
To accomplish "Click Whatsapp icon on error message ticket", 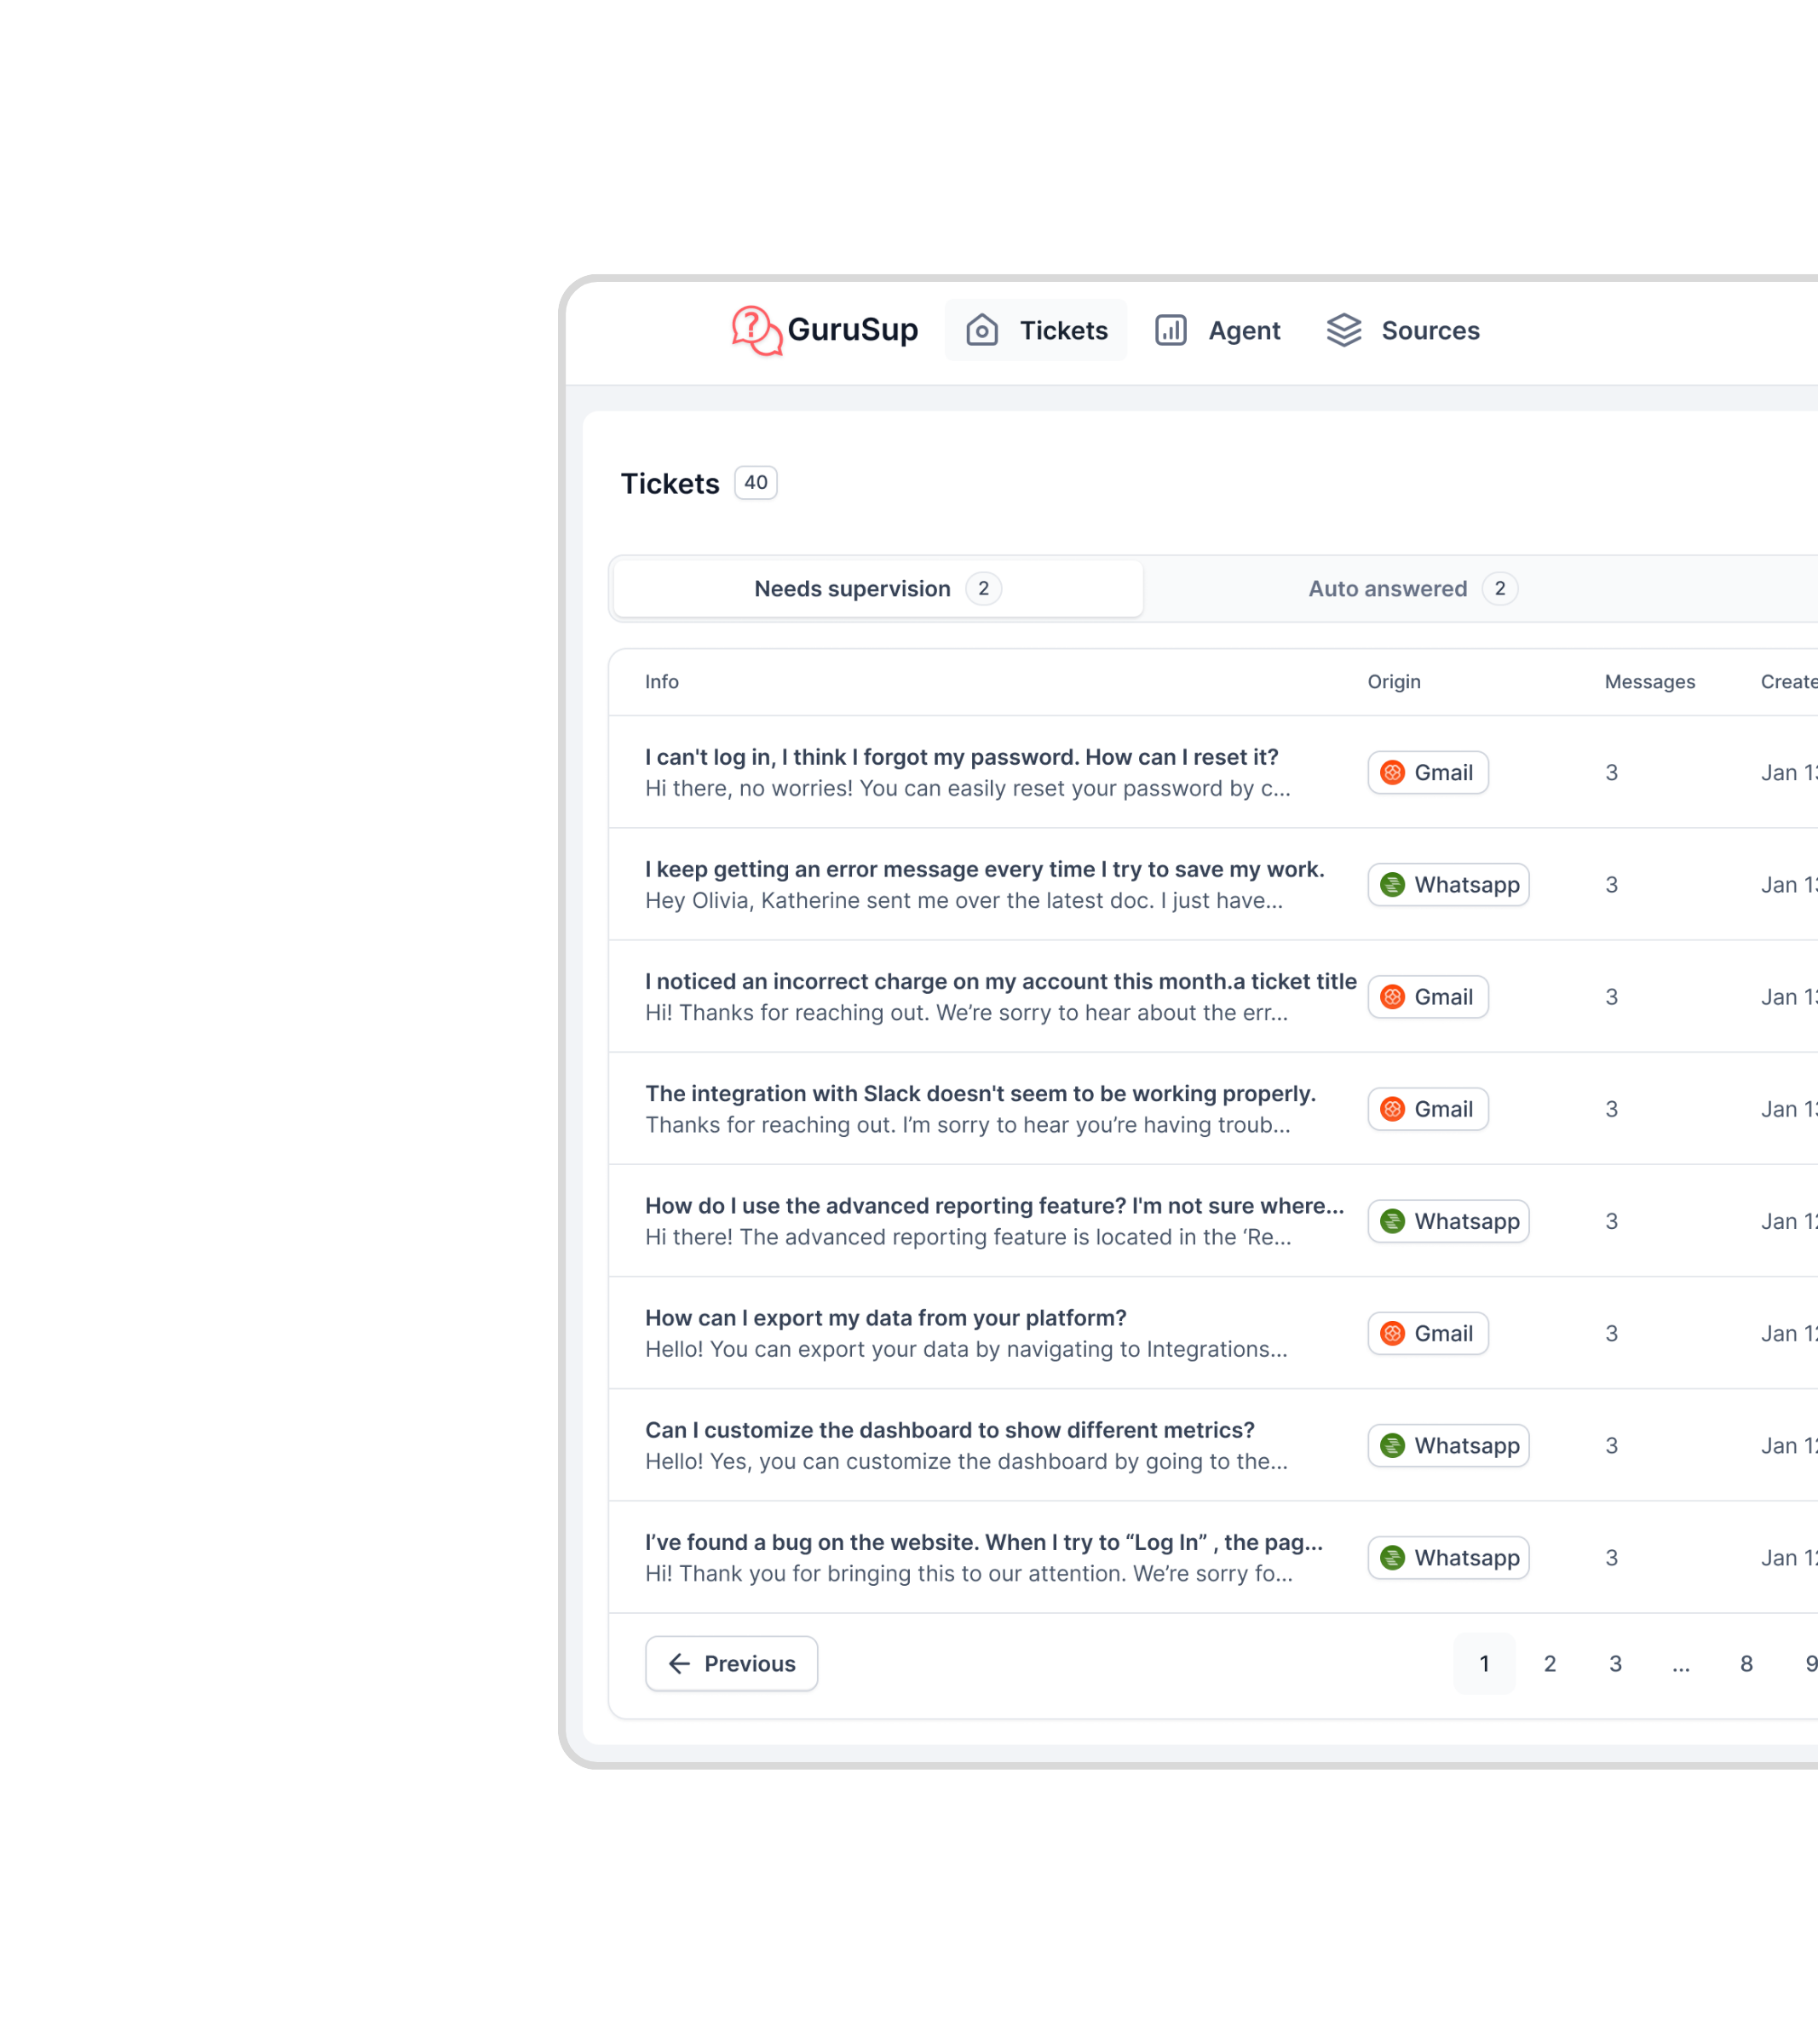I will tap(1392, 884).
